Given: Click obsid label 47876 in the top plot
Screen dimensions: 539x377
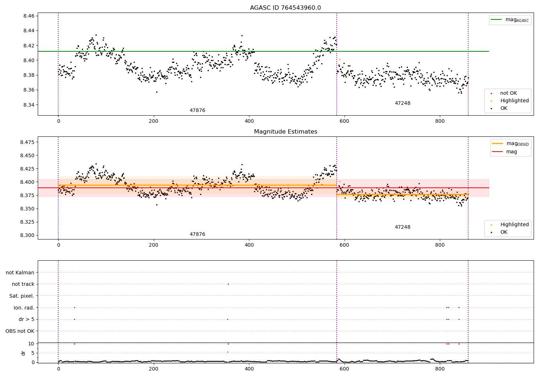Looking at the screenshot, I should (197, 111).
